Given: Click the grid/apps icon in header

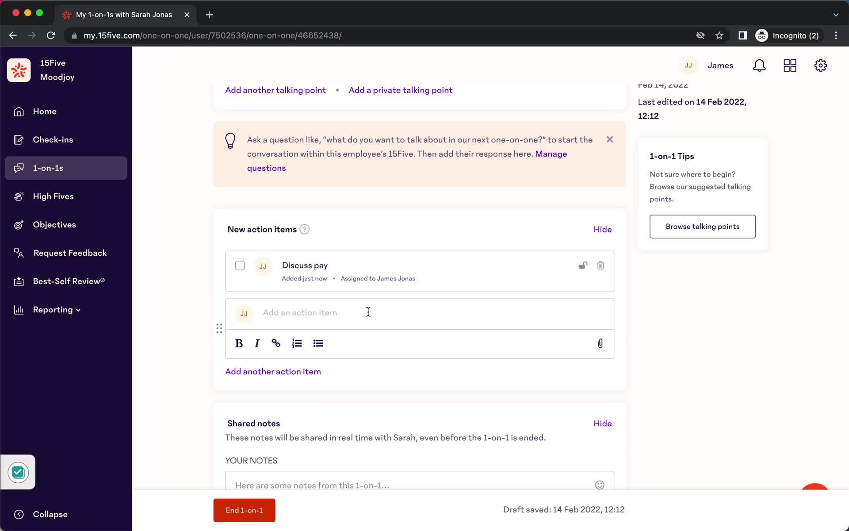Looking at the screenshot, I should point(790,65).
